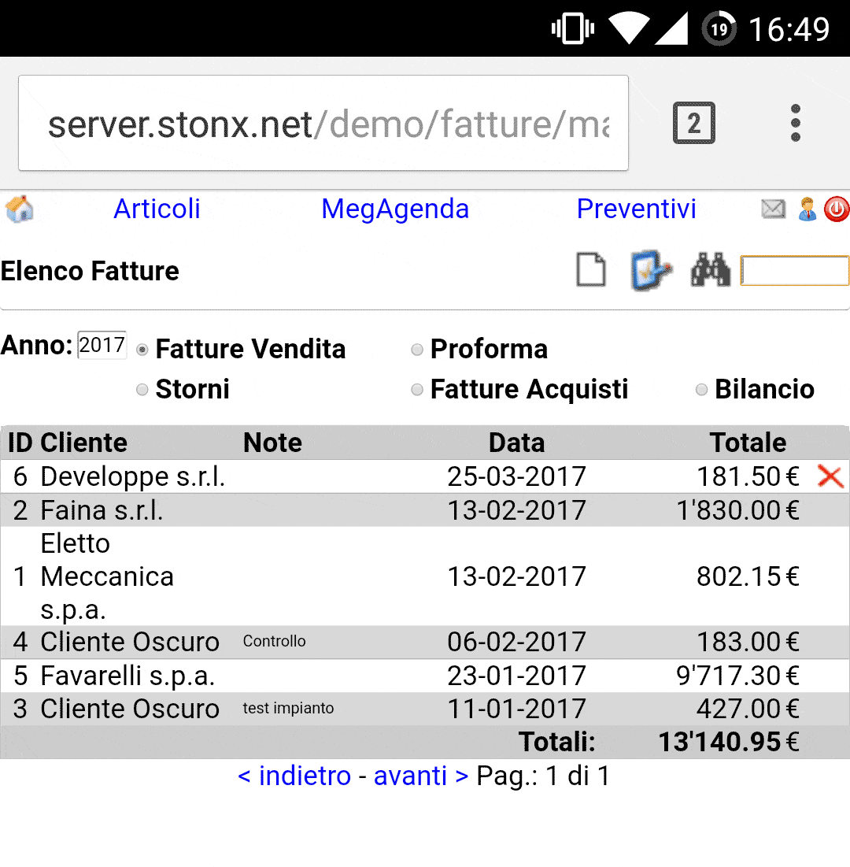Open the mail envelope icon
Viewport: 850px width, 867px height.
click(x=773, y=209)
